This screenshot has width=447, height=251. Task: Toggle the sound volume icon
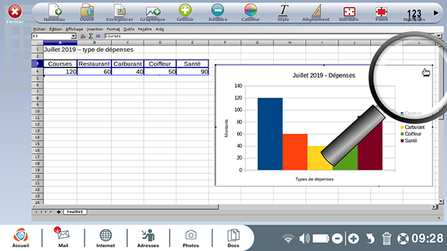coord(305,239)
